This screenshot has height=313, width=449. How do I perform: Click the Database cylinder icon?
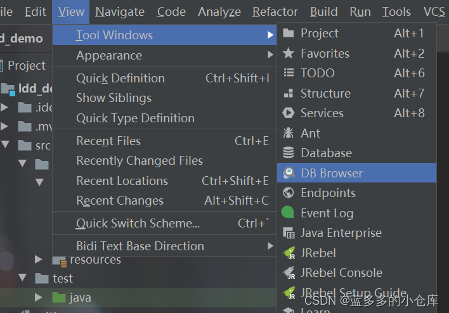pos(289,153)
